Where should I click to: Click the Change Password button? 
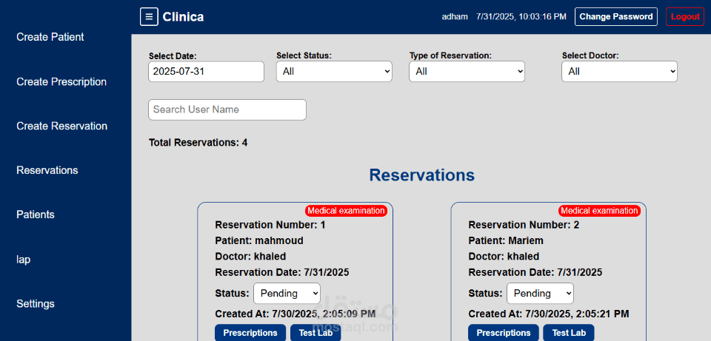pyautogui.click(x=616, y=16)
